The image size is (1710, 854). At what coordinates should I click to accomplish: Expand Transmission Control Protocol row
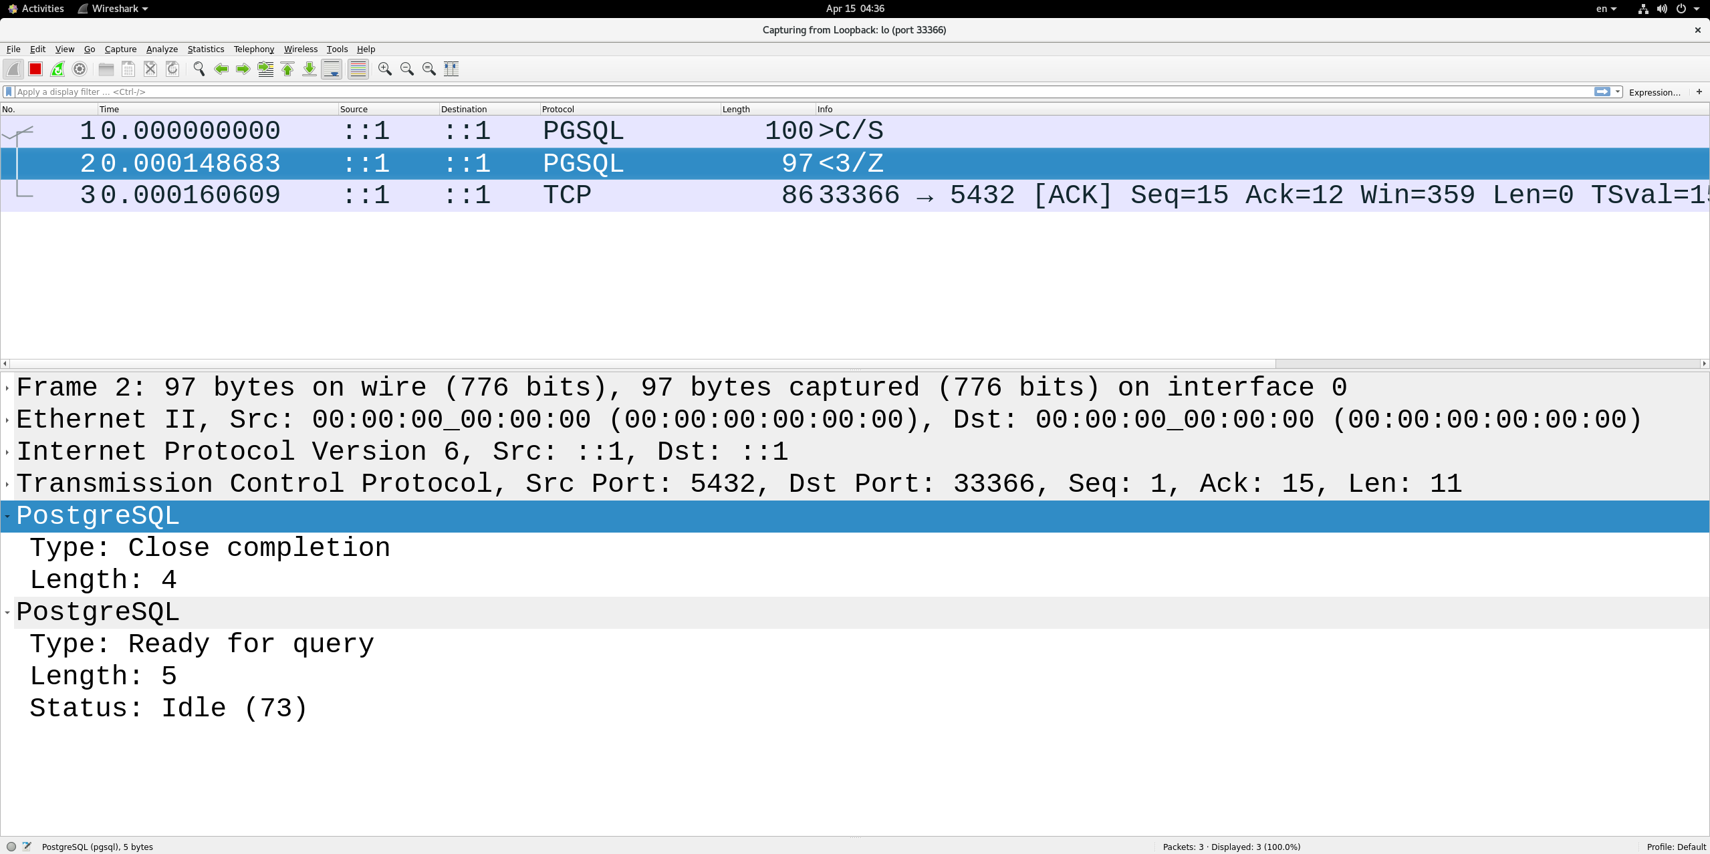(x=7, y=484)
